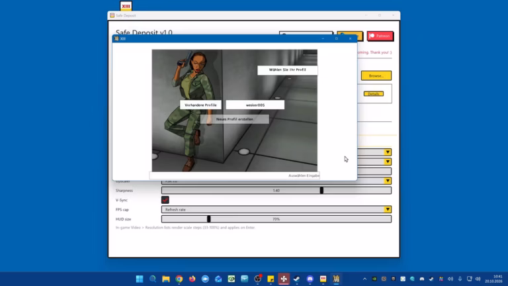
Task: Open File Explorer from taskbar
Action: coord(166,279)
